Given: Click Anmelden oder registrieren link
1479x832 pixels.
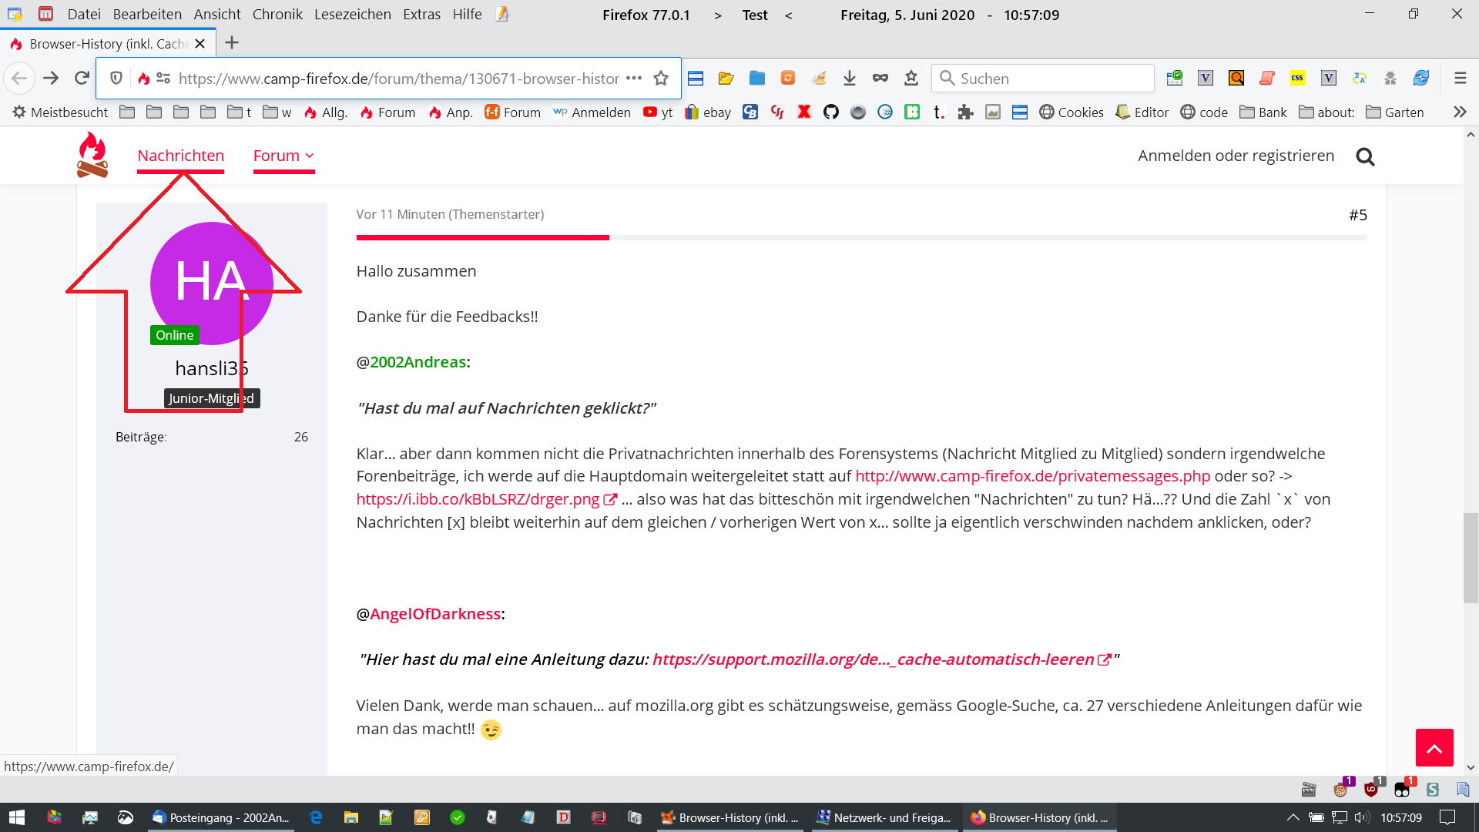Looking at the screenshot, I should [1236, 156].
